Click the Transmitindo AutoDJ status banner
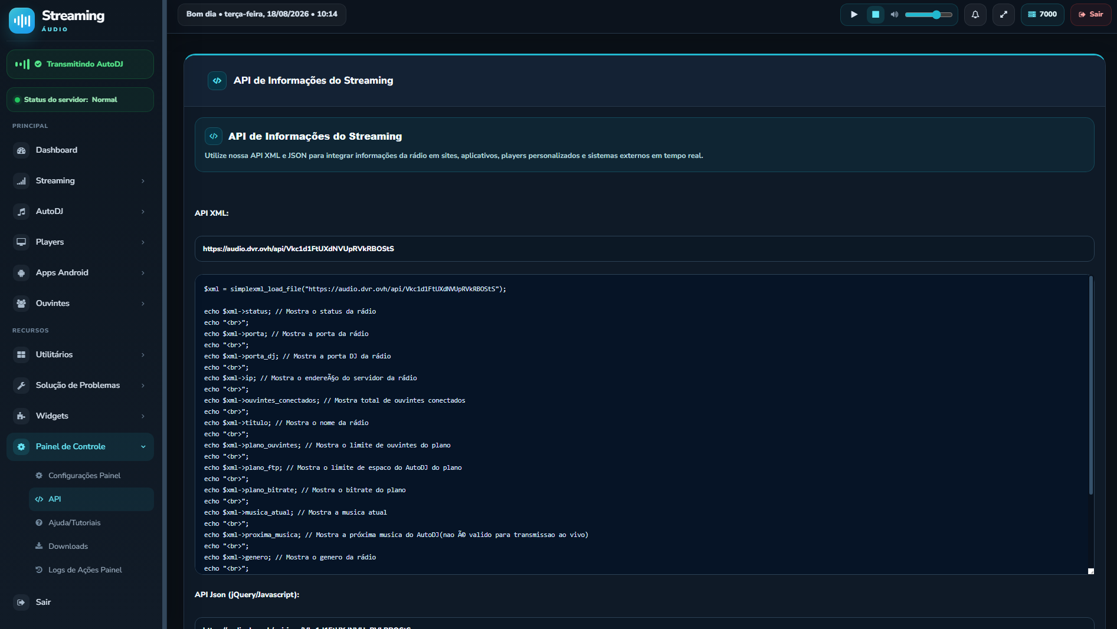Viewport: 1117px width, 629px height. (x=80, y=64)
